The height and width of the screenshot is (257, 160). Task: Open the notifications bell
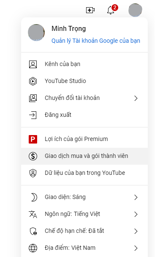[x=111, y=10]
